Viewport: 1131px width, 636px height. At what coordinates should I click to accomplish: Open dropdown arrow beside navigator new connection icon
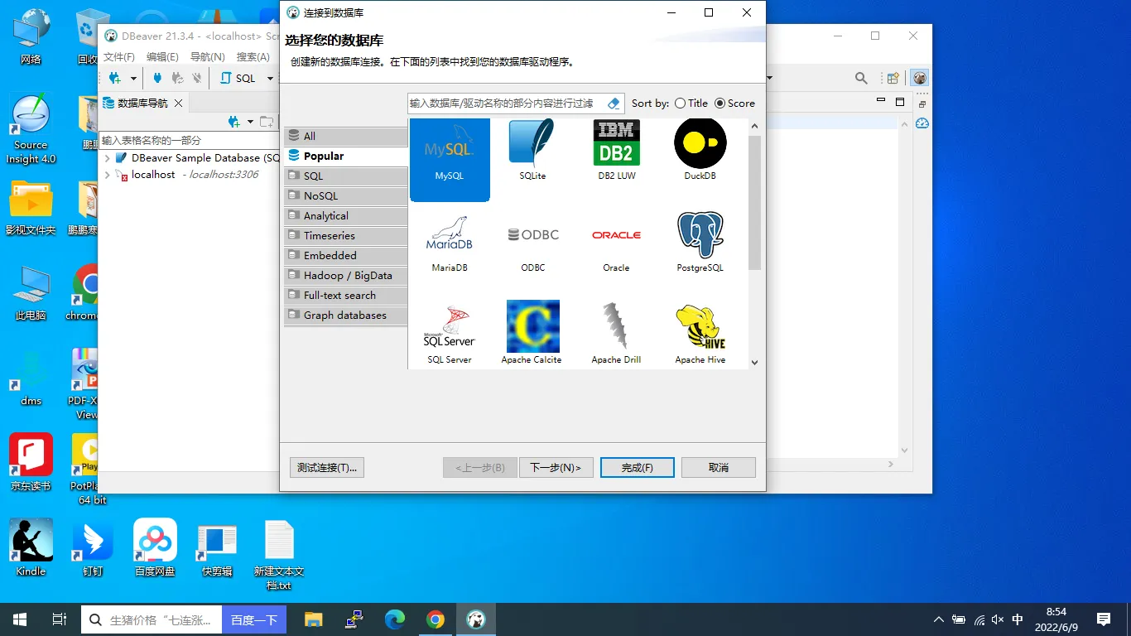click(x=250, y=123)
